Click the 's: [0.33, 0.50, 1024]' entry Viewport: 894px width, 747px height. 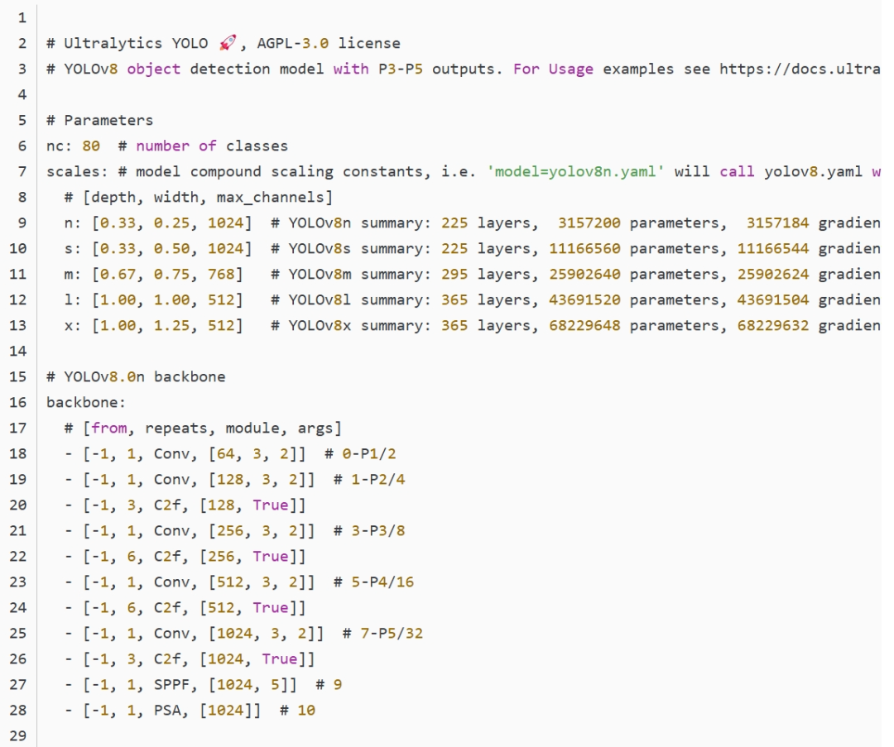(x=158, y=248)
